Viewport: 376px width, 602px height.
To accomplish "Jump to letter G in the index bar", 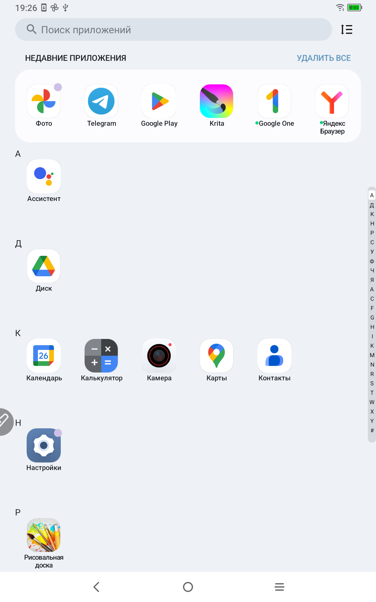I will point(372,318).
